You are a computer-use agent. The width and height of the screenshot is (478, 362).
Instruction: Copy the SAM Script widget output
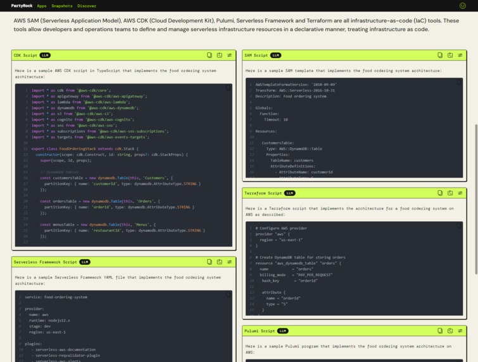440,55
